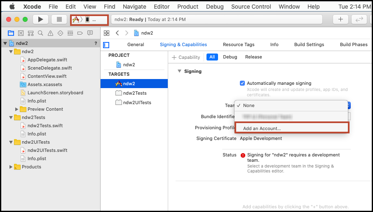Open ndw2Tests.swift

[x=45, y=126]
